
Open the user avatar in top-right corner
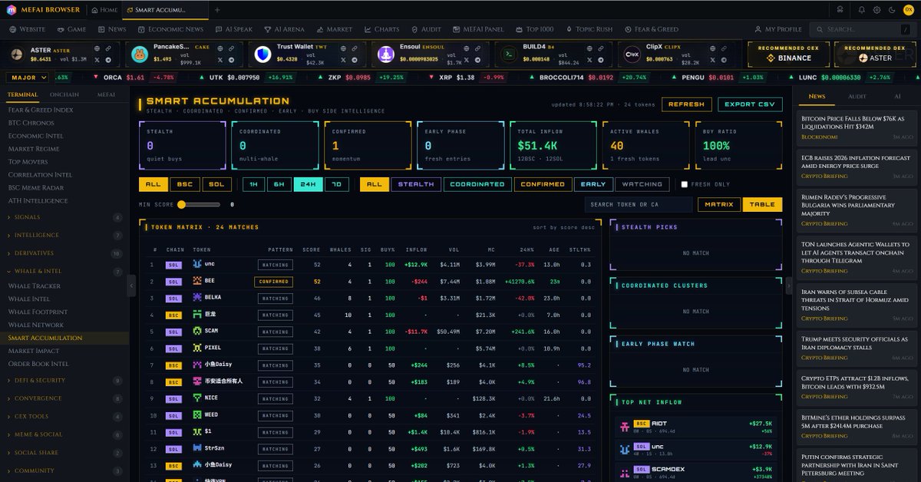point(908,10)
